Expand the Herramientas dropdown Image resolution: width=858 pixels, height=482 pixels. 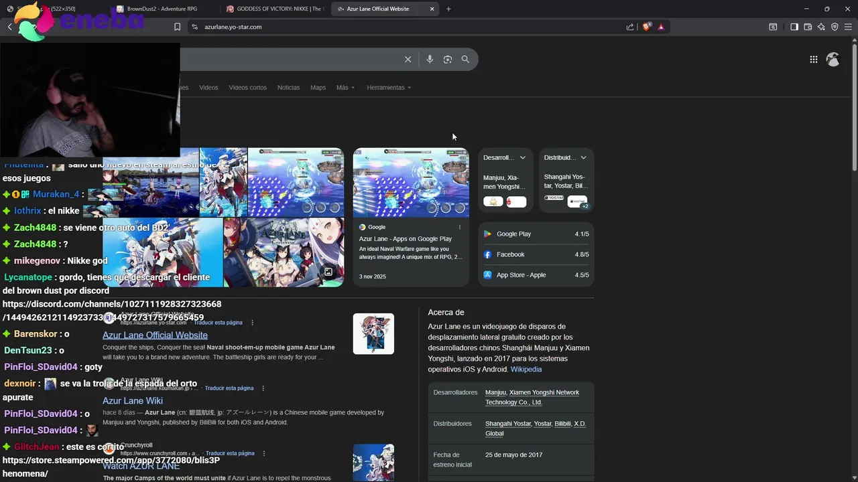point(389,88)
